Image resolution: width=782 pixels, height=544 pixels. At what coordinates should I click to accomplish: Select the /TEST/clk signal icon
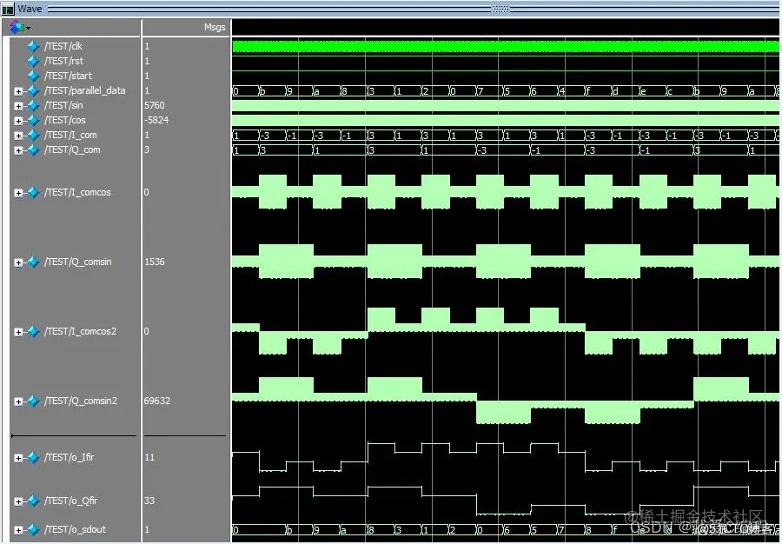pos(33,46)
